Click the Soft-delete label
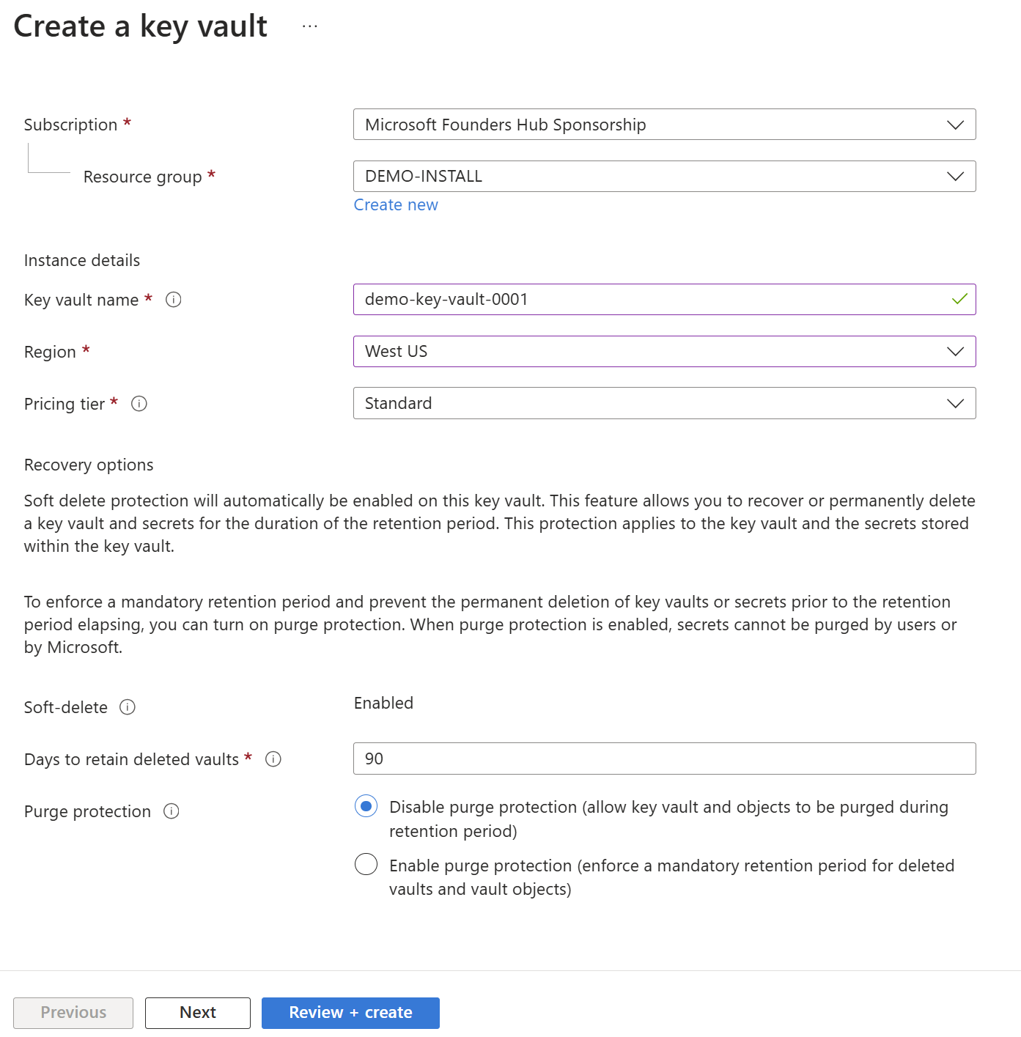1021x1037 pixels. tap(66, 707)
